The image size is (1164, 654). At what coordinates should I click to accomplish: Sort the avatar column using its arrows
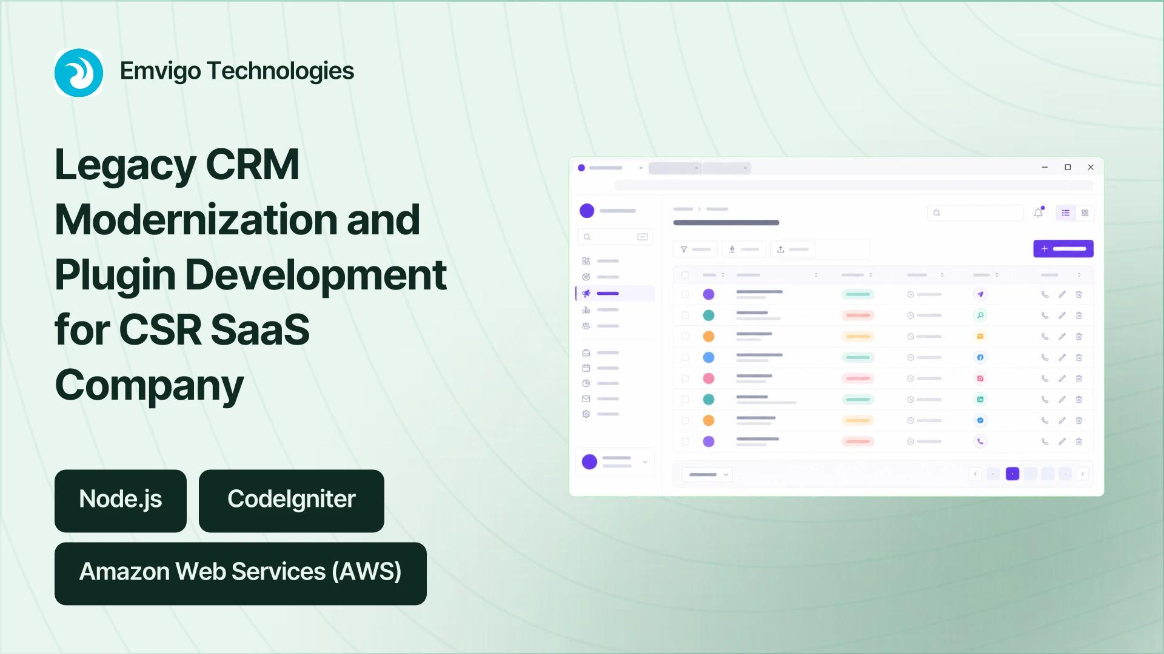pyautogui.click(x=723, y=275)
